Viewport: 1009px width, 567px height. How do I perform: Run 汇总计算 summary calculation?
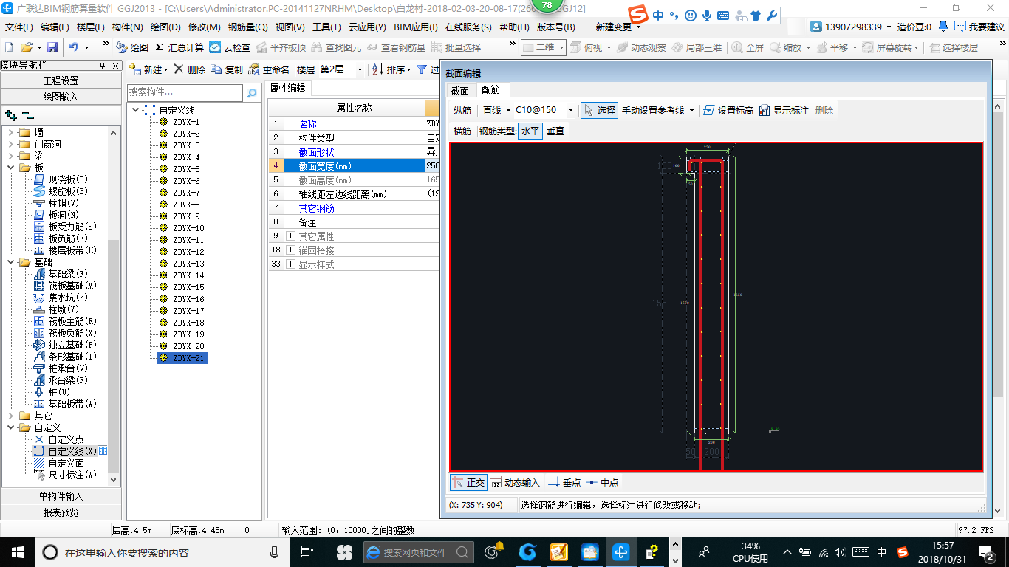point(179,47)
